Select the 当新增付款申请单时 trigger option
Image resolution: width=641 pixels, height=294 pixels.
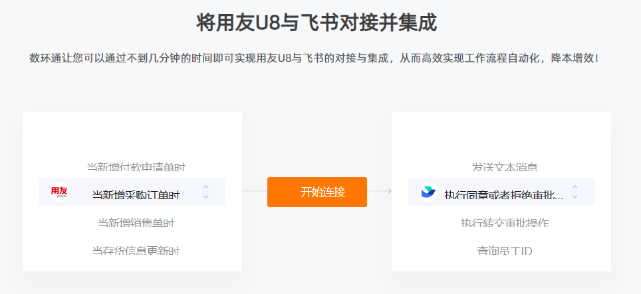[131, 167]
